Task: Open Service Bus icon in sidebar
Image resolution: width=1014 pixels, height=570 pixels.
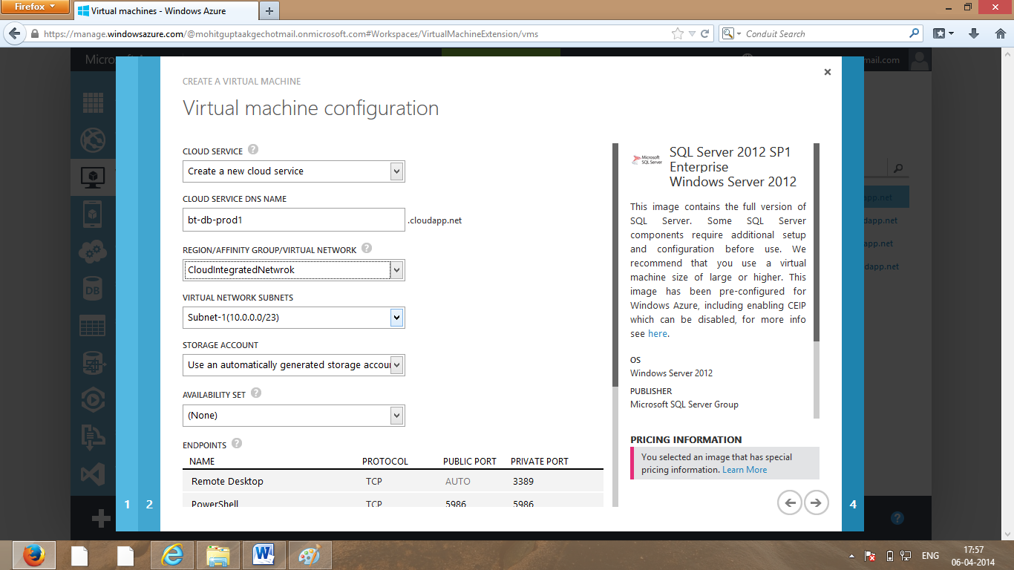Action: (x=93, y=437)
